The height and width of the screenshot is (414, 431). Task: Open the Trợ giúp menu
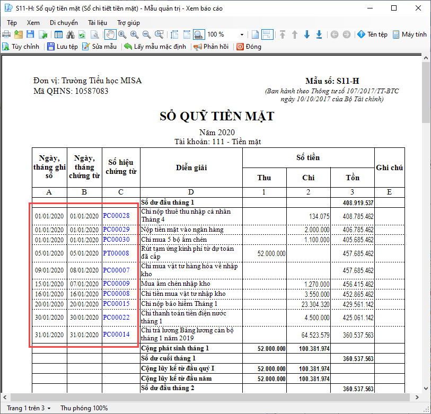coord(128,23)
